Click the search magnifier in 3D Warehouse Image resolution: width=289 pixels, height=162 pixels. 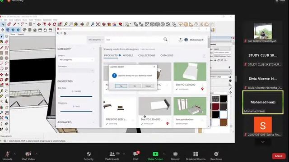(x=165, y=39)
